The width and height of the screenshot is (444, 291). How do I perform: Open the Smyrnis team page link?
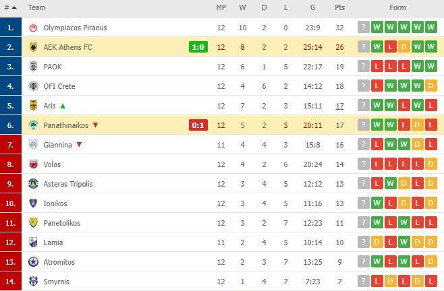click(x=57, y=282)
